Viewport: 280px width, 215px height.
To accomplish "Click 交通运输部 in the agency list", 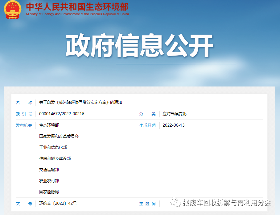I will pyautogui.click(x=49, y=170).
